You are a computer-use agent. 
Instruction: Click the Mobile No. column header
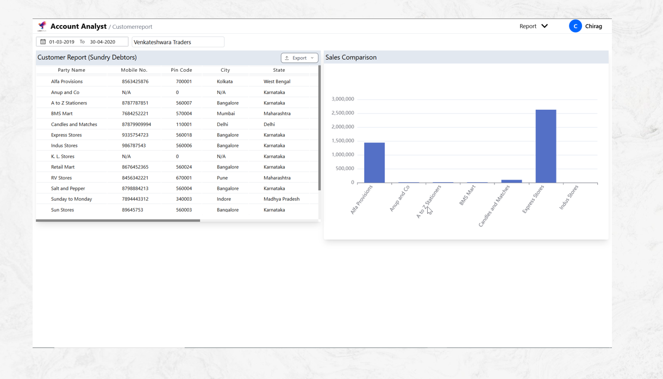[134, 70]
